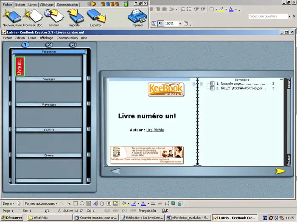Click the Nouveau doc. icon
The image size is (297, 222).
tap(33, 16)
